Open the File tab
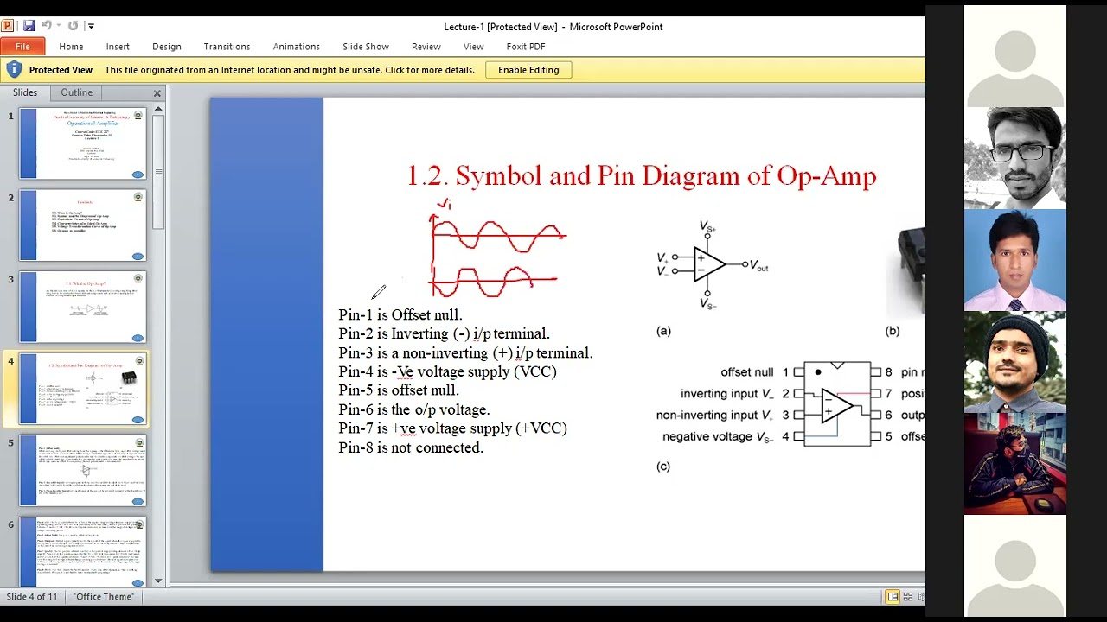Screen dimensions: 1107x622 22,47
